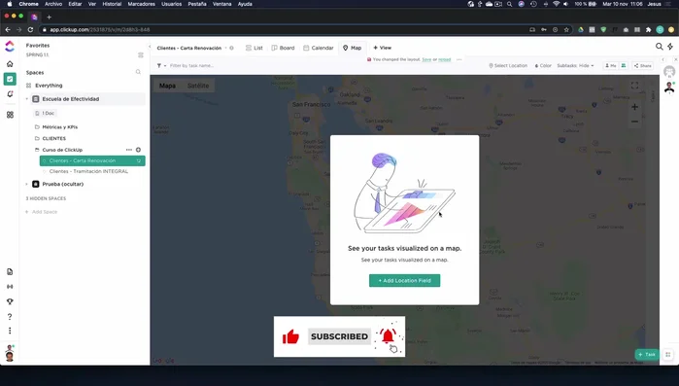Click the info icon next to list title
679x386 pixels.
[231, 48]
